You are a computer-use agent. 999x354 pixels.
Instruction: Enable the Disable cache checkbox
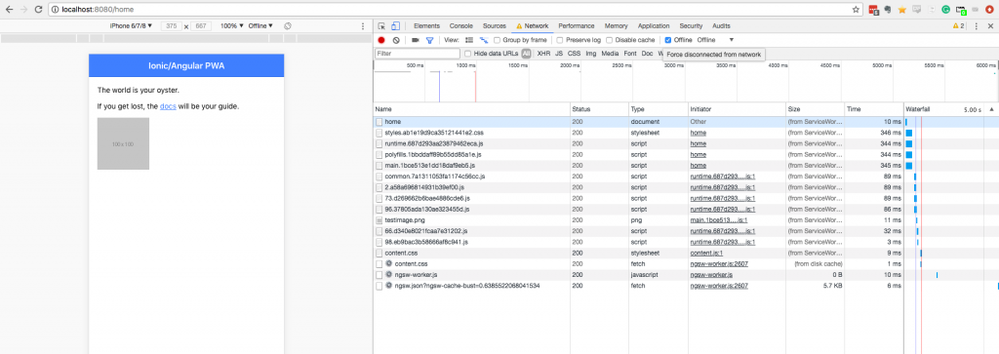(x=609, y=40)
